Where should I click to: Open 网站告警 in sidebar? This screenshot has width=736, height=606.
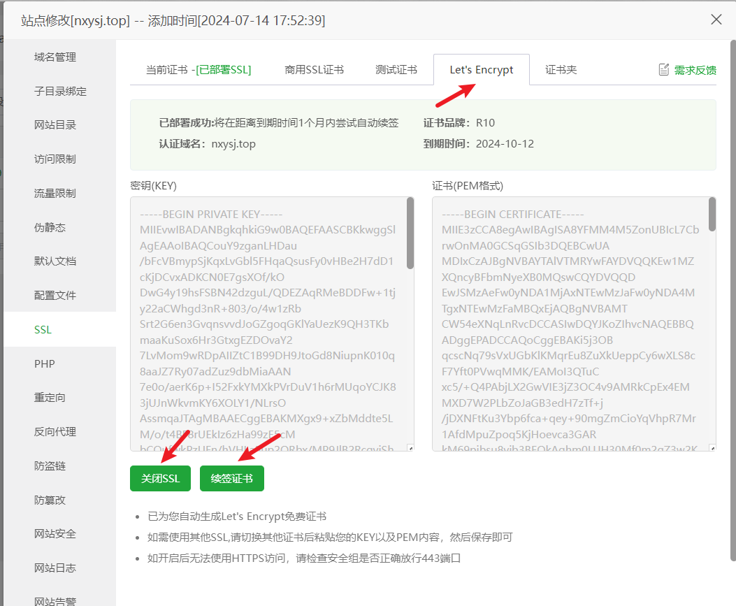pyautogui.click(x=55, y=601)
